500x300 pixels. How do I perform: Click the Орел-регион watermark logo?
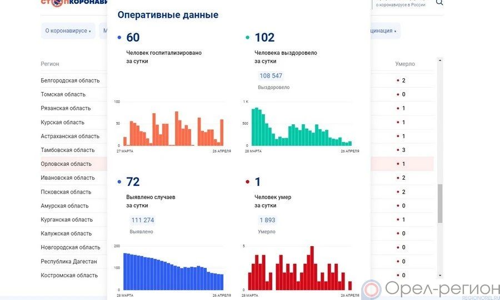pos(431,289)
